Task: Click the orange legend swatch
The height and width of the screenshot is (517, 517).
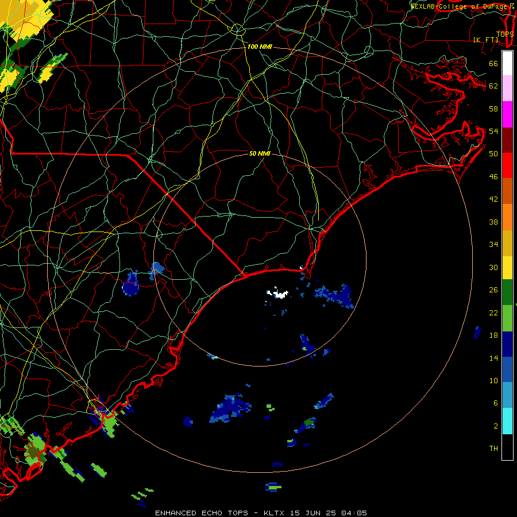Action: coord(507,217)
